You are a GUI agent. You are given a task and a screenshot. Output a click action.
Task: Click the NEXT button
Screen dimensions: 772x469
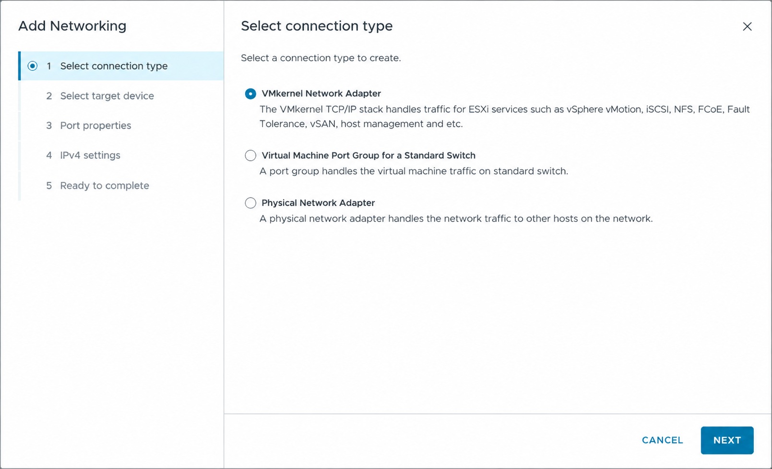(x=727, y=440)
